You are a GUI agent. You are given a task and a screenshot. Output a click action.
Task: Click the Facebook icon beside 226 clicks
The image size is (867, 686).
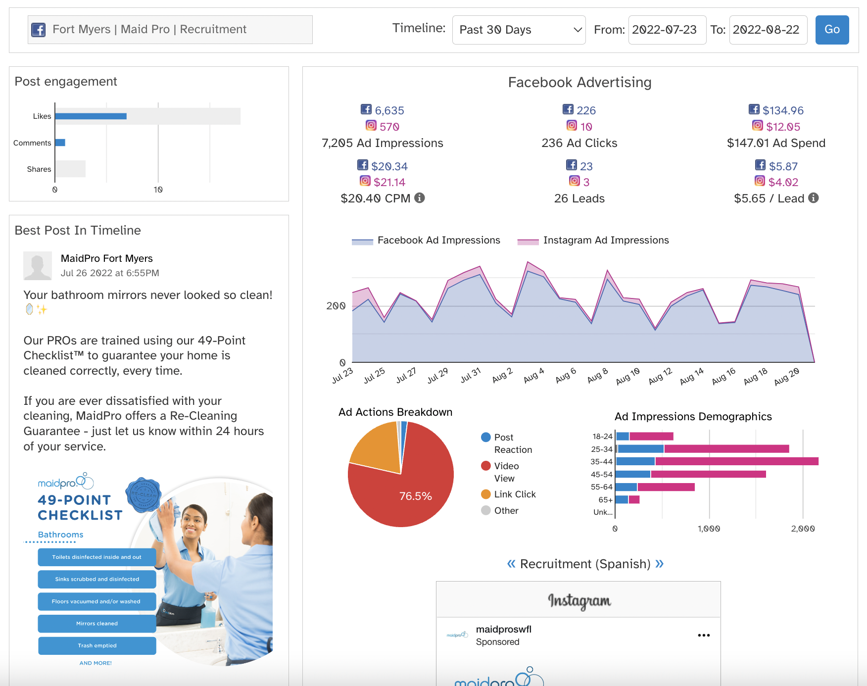(x=568, y=109)
